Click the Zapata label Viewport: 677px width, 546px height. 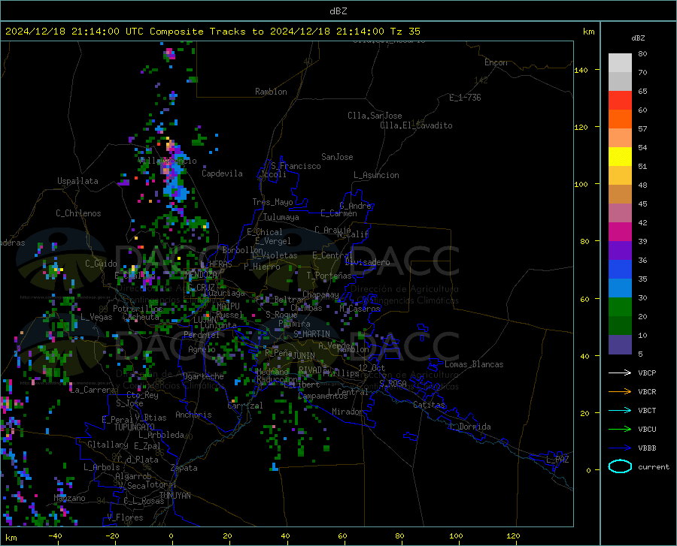pos(184,468)
